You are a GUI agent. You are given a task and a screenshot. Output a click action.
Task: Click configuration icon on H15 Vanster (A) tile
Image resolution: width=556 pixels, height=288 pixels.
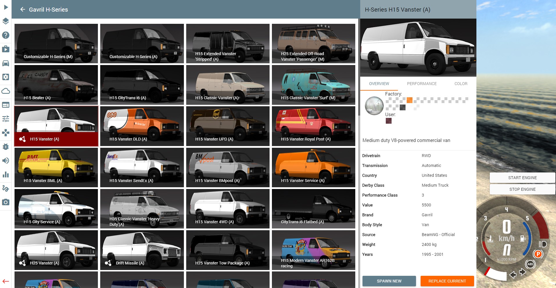pyautogui.click(x=22, y=139)
